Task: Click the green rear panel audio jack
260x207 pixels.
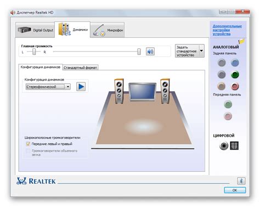Action: pos(235,75)
